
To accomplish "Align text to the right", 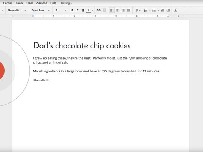I will pos(123,10).
